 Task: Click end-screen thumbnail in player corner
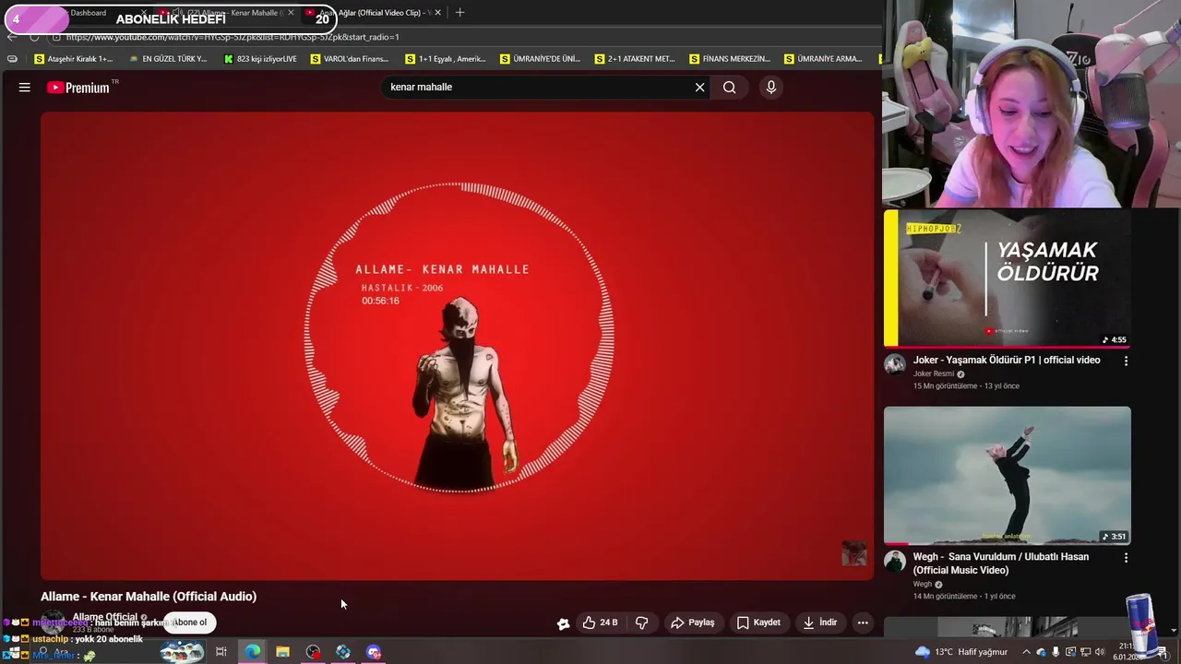click(x=854, y=553)
